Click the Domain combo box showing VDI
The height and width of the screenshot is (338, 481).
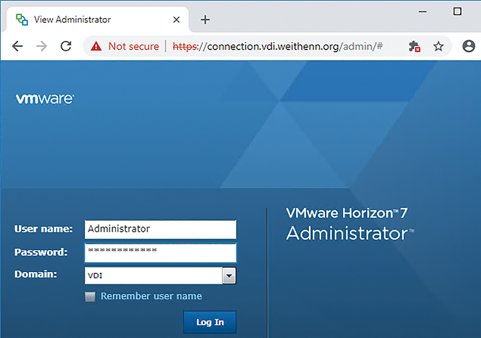pos(160,276)
